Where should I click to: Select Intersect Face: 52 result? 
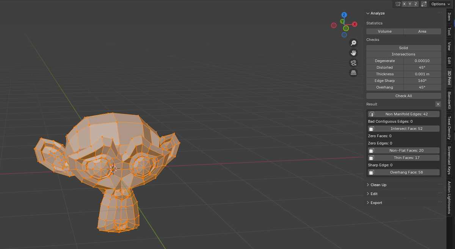[x=404, y=128]
